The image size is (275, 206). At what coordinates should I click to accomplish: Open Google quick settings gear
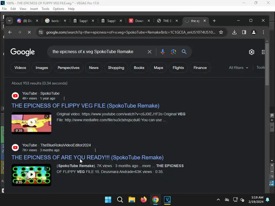pyautogui.click(x=251, y=52)
